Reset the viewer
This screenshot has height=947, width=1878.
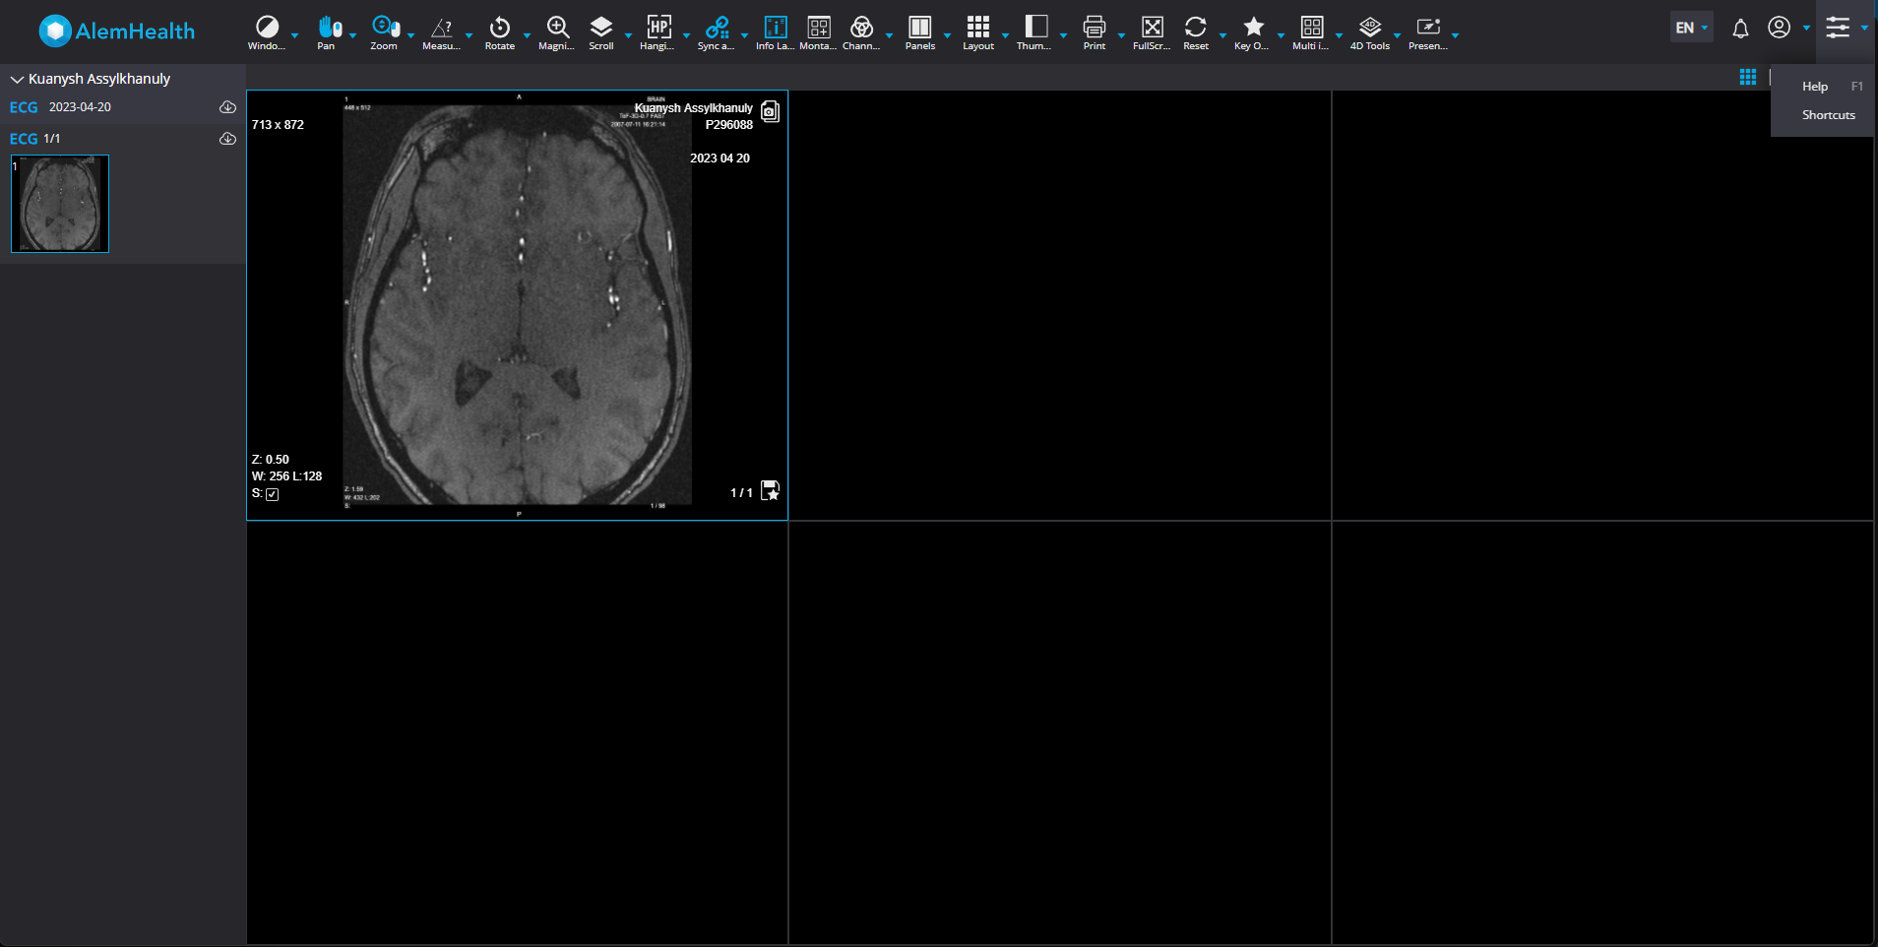pos(1196,32)
